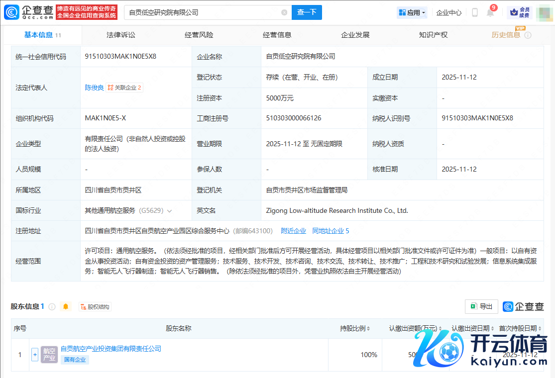Click the company name search input field
This screenshot has width=555, height=378.
[202, 12]
